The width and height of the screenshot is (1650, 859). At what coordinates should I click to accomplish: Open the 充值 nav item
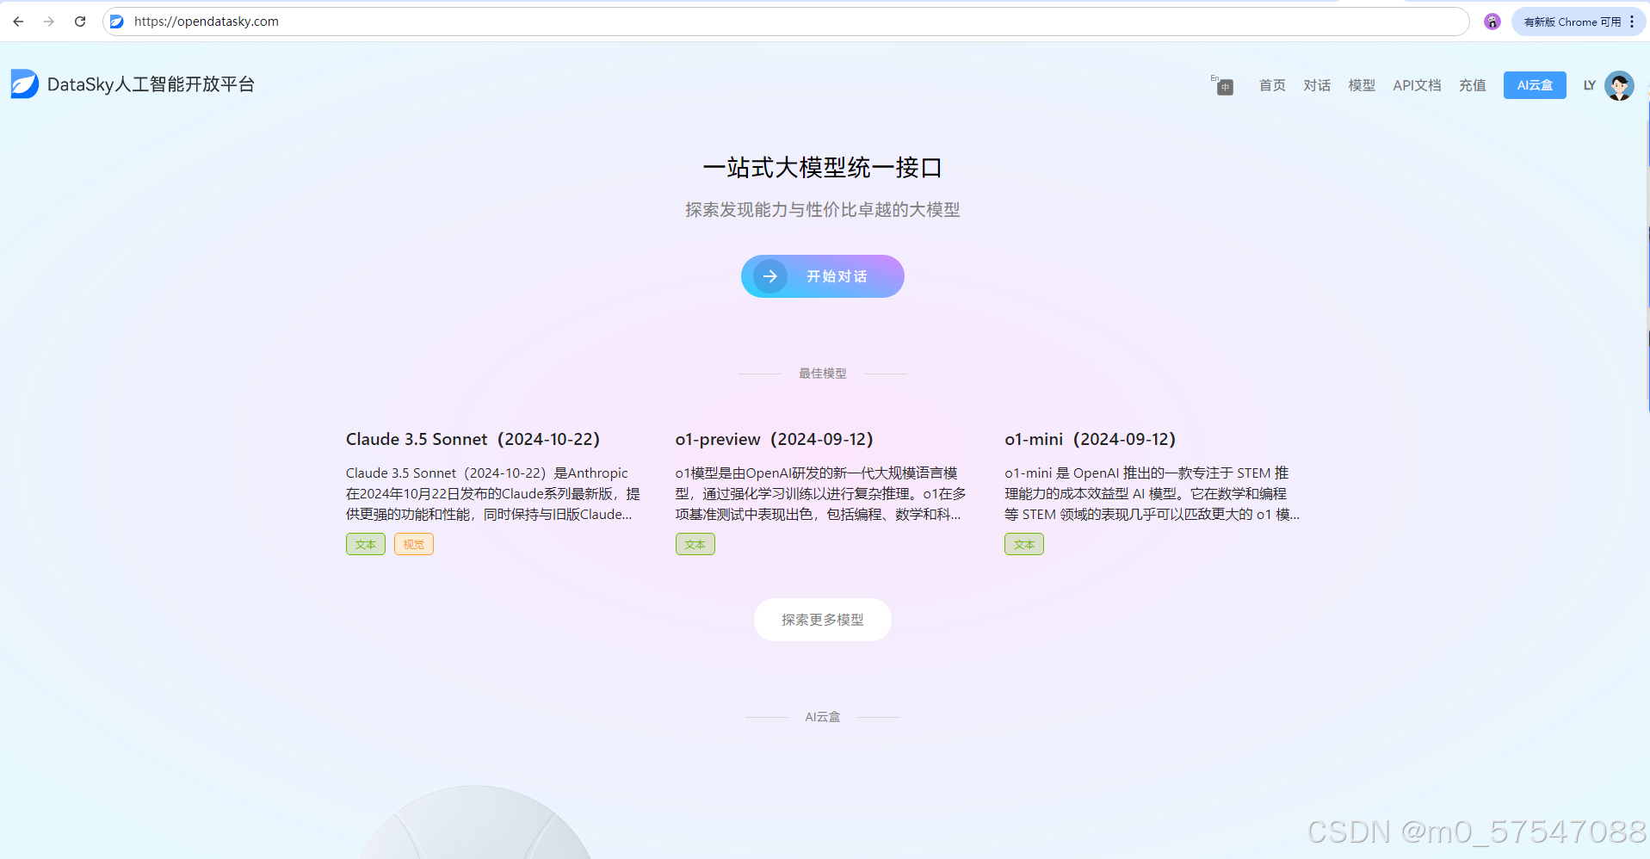click(1473, 85)
